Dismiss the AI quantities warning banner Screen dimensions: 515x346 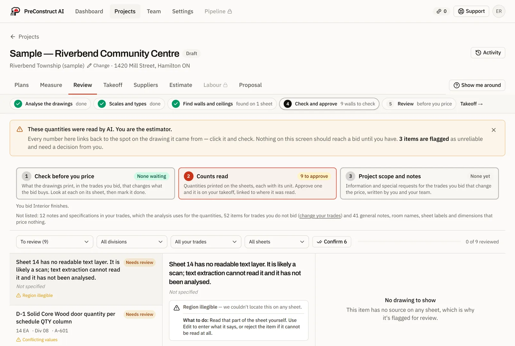point(493,130)
